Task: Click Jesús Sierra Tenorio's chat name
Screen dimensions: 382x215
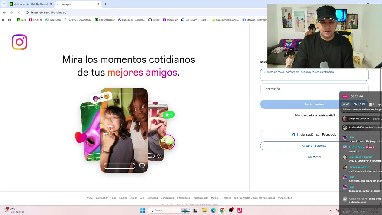Action: click(361, 157)
